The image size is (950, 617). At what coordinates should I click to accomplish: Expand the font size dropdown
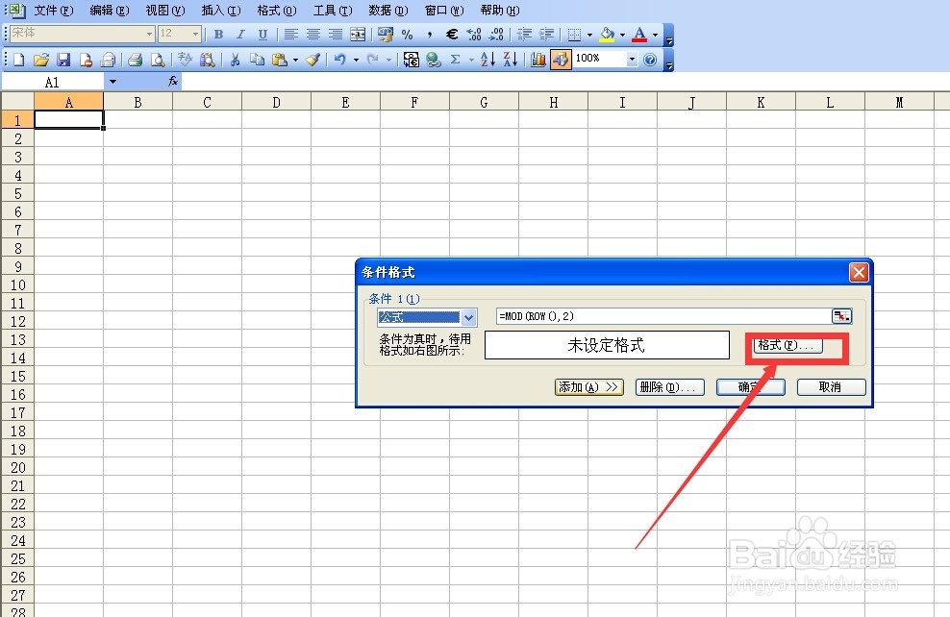pyautogui.click(x=195, y=35)
